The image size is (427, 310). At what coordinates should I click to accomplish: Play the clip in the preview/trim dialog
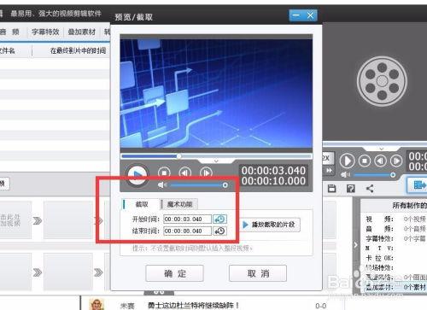click(137, 174)
